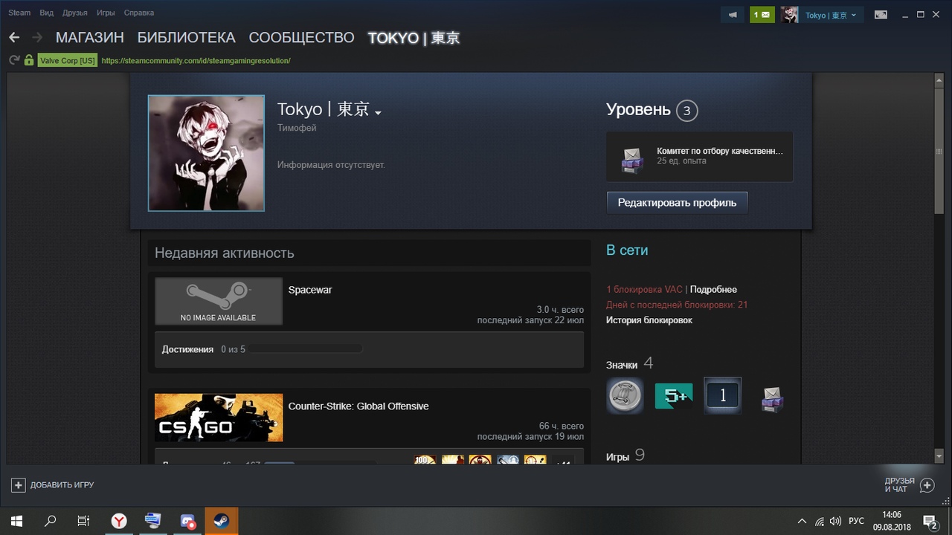Click the plus icon to add a game
This screenshot has height=535, width=952.
(x=18, y=484)
